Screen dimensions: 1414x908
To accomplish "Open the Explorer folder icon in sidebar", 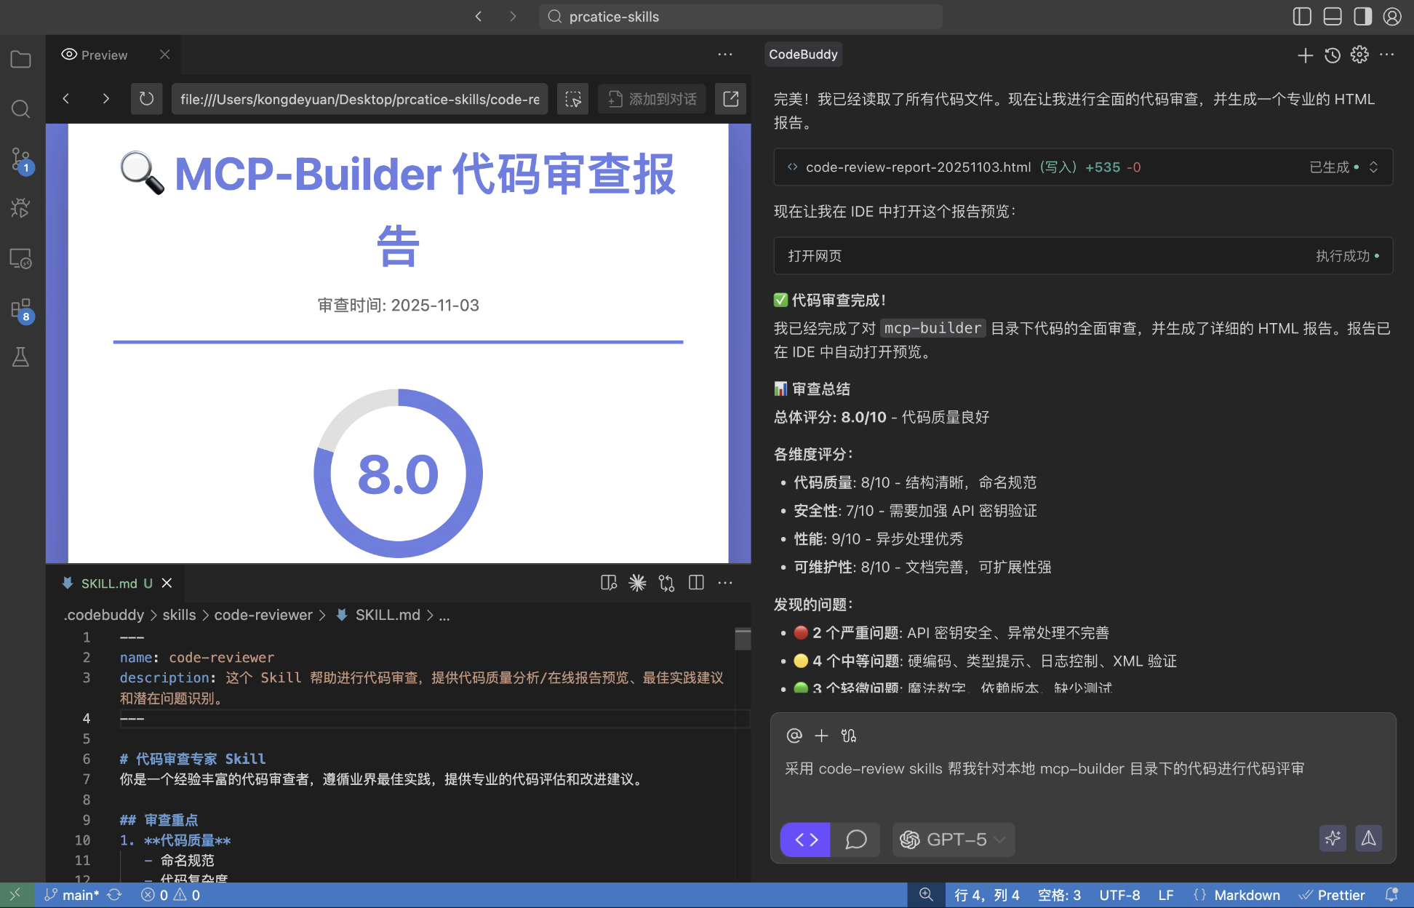I will (x=20, y=60).
